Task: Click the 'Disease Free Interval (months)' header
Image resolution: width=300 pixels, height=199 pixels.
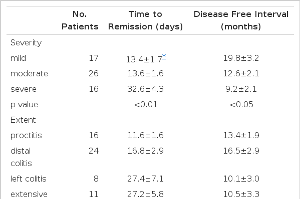Action: point(241,20)
